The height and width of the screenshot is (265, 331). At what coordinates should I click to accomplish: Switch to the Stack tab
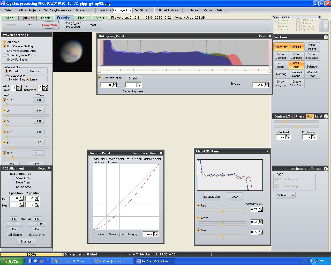45,18
